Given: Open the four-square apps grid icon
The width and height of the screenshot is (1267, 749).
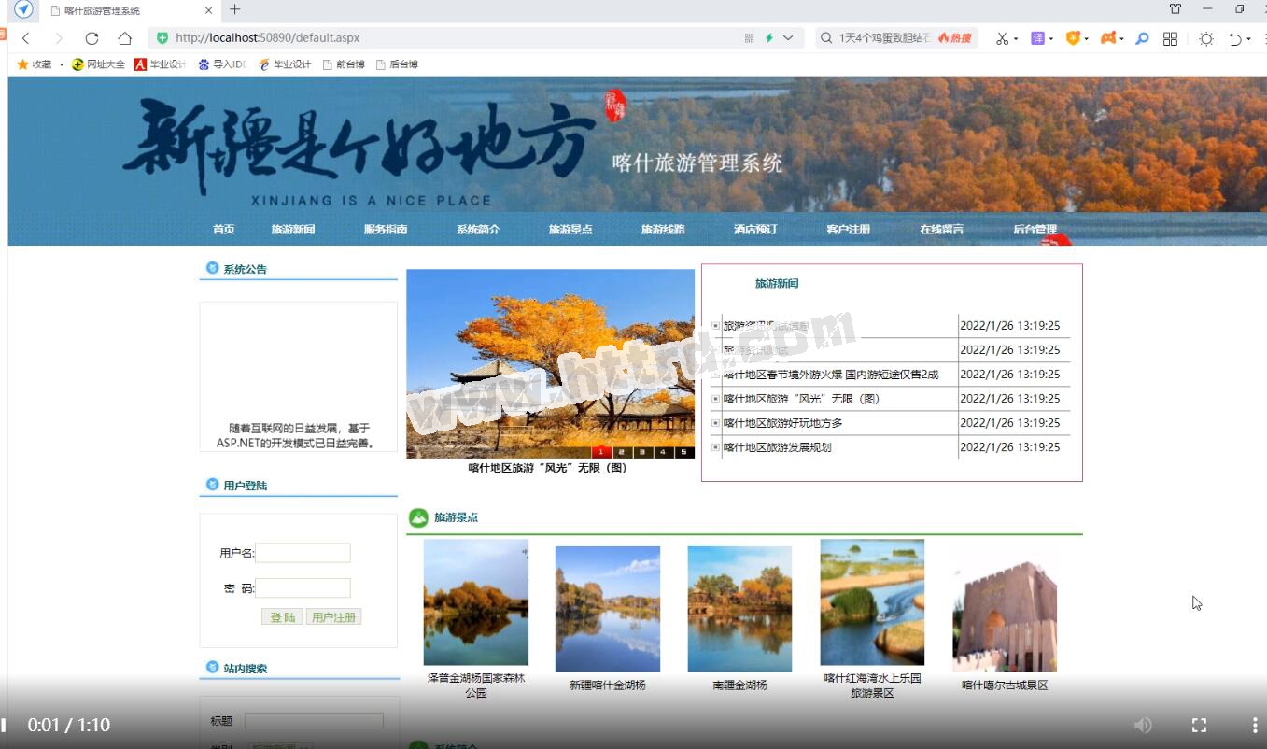Looking at the screenshot, I should click(x=1170, y=38).
